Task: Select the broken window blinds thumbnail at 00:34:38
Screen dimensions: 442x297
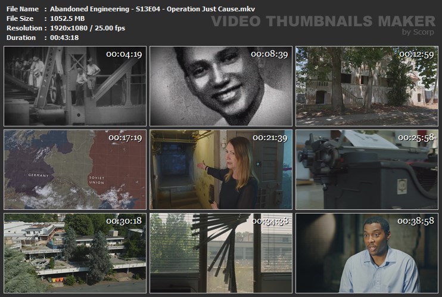Action: pos(221,253)
